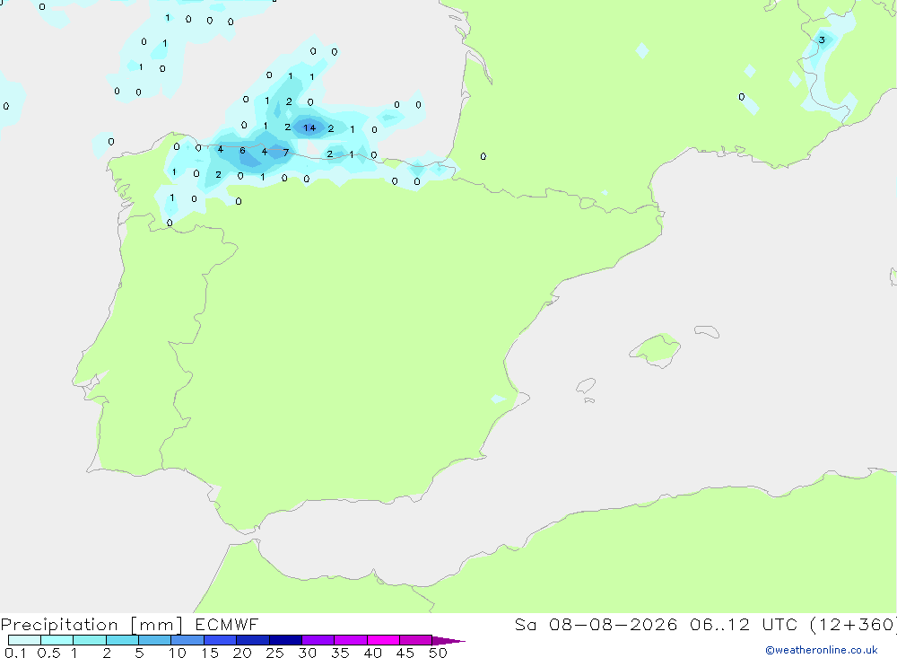The width and height of the screenshot is (897, 658).
Task: Select the 40–45 mm magenta legend swatch
Action: (383, 640)
